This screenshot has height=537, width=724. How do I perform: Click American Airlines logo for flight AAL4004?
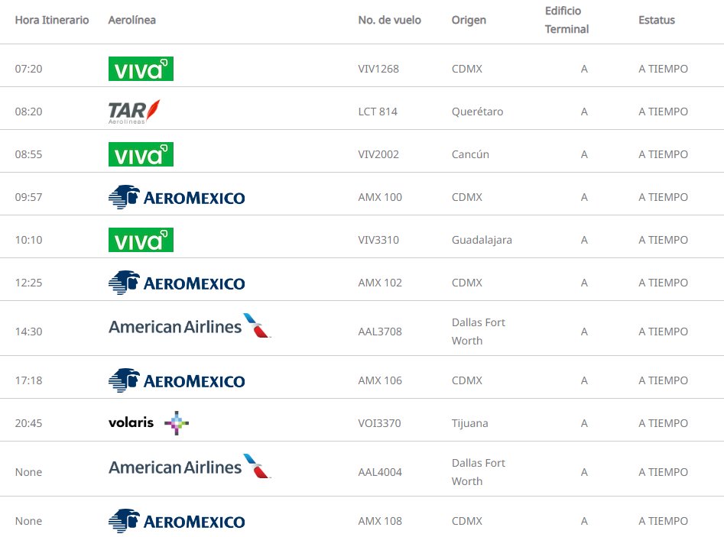click(190, 467)
